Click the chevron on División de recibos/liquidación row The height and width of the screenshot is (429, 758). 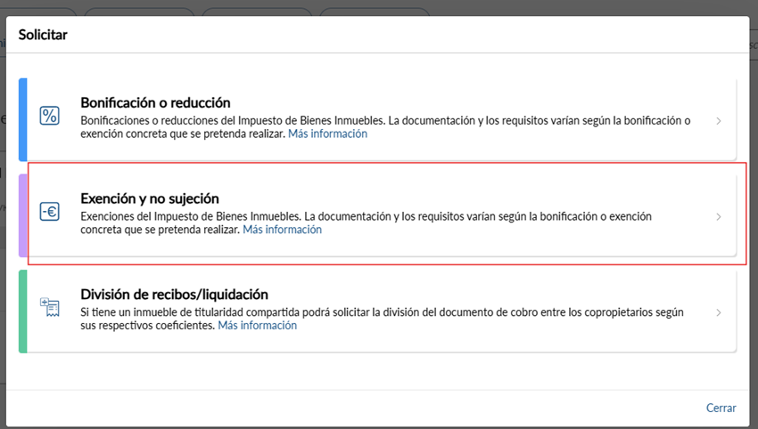(719, 312)
